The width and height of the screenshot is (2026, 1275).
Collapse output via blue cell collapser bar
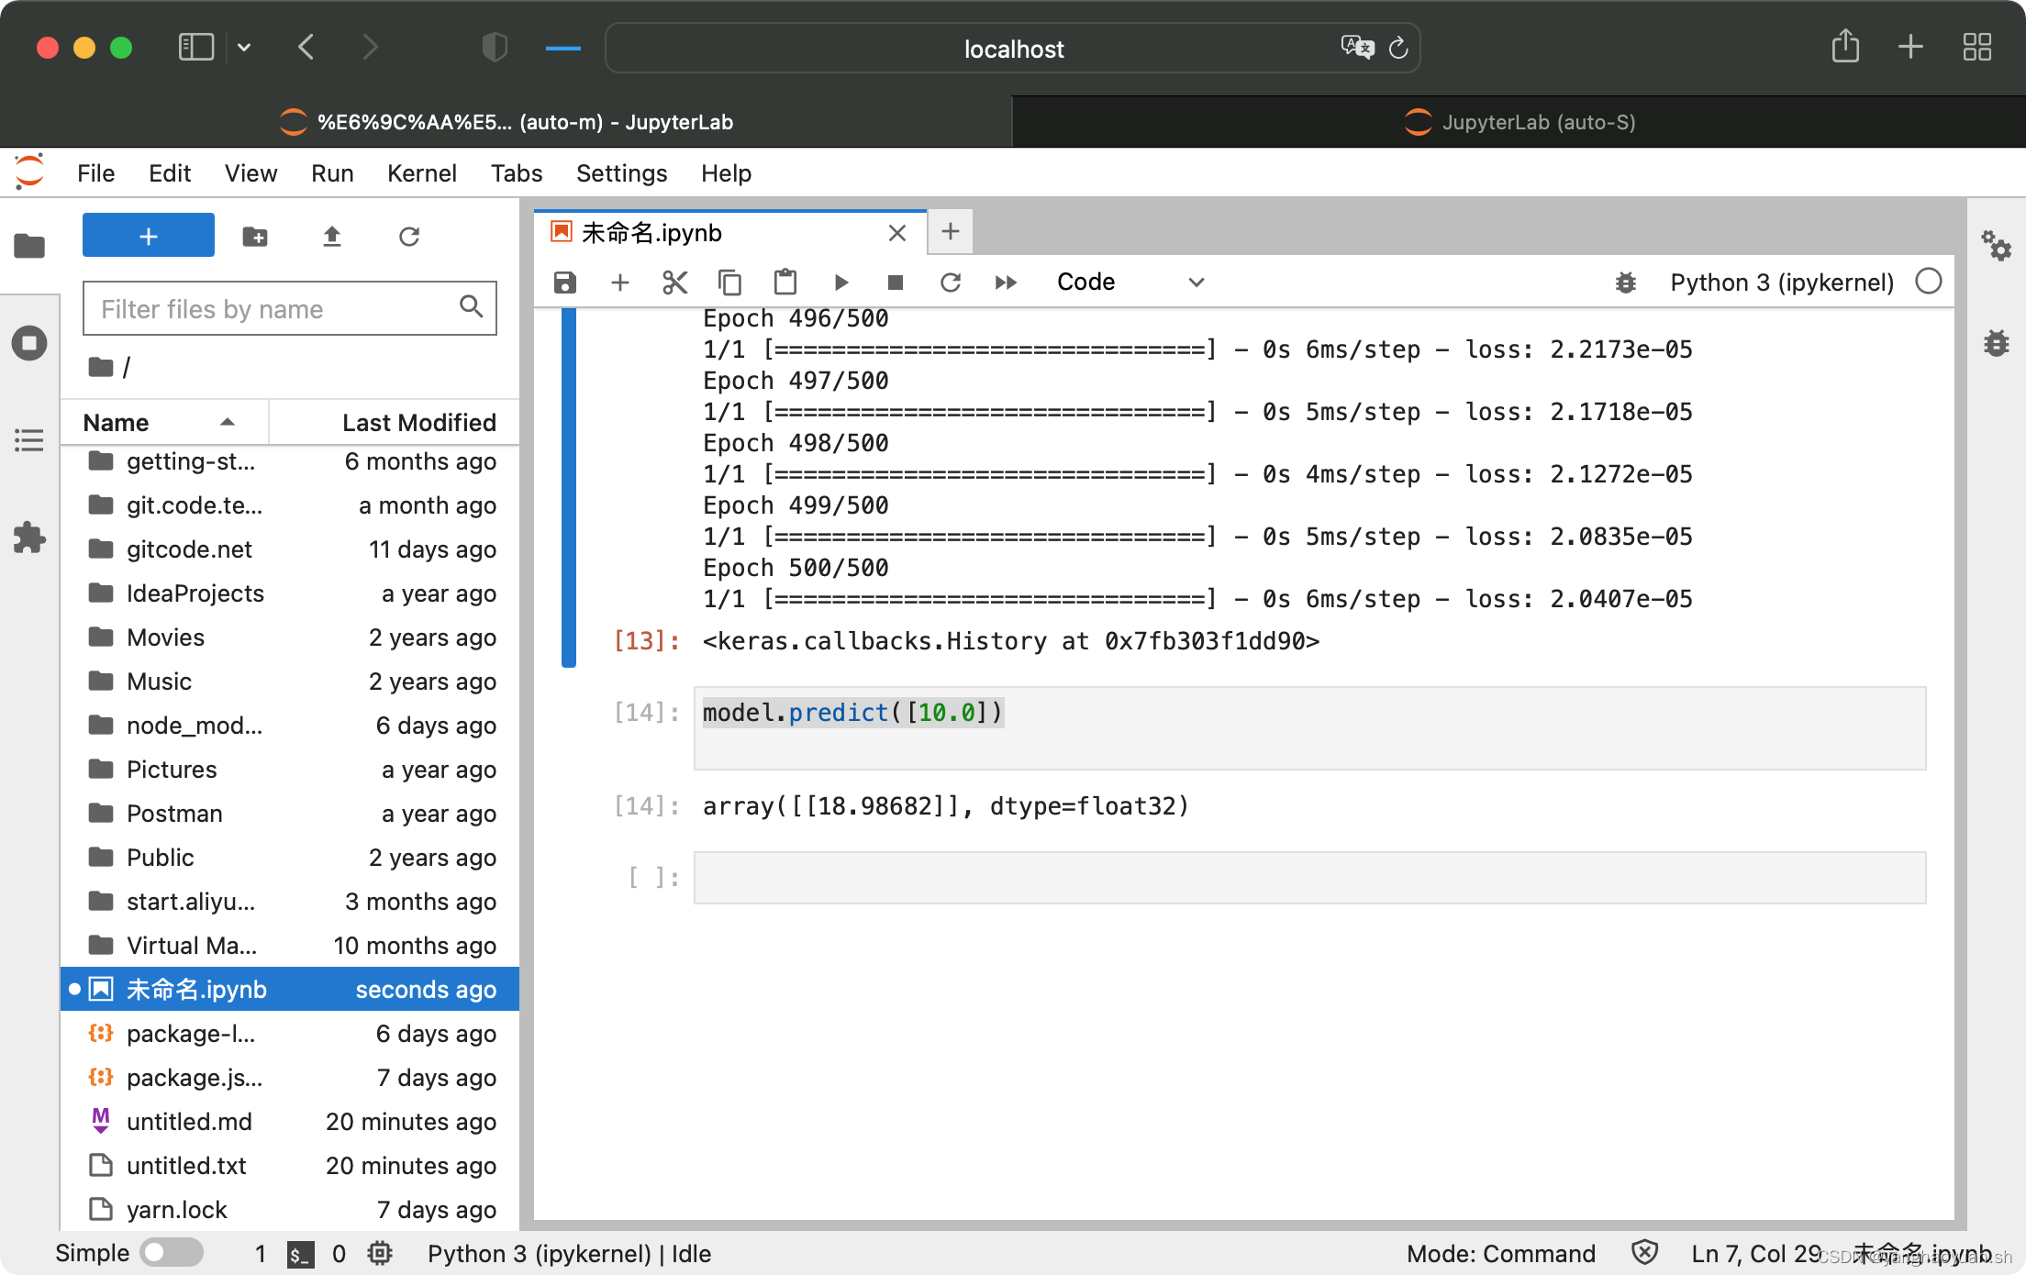[569, 488]
